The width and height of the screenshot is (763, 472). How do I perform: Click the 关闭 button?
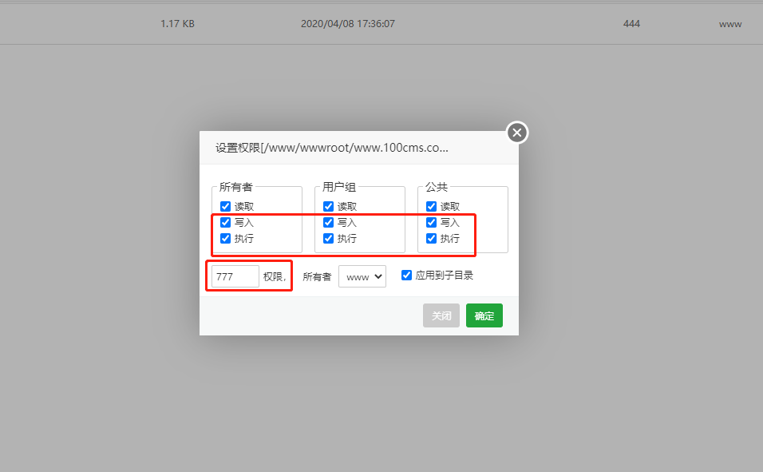tap(441, 315)
